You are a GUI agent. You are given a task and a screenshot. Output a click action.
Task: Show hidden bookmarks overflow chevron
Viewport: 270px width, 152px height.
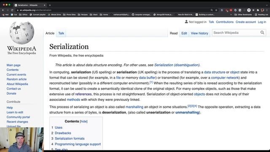tap(231, 15)
